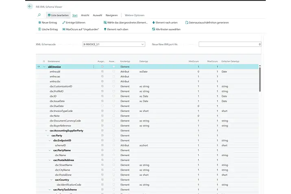Switch to the Start tab

tap(75, 15)
